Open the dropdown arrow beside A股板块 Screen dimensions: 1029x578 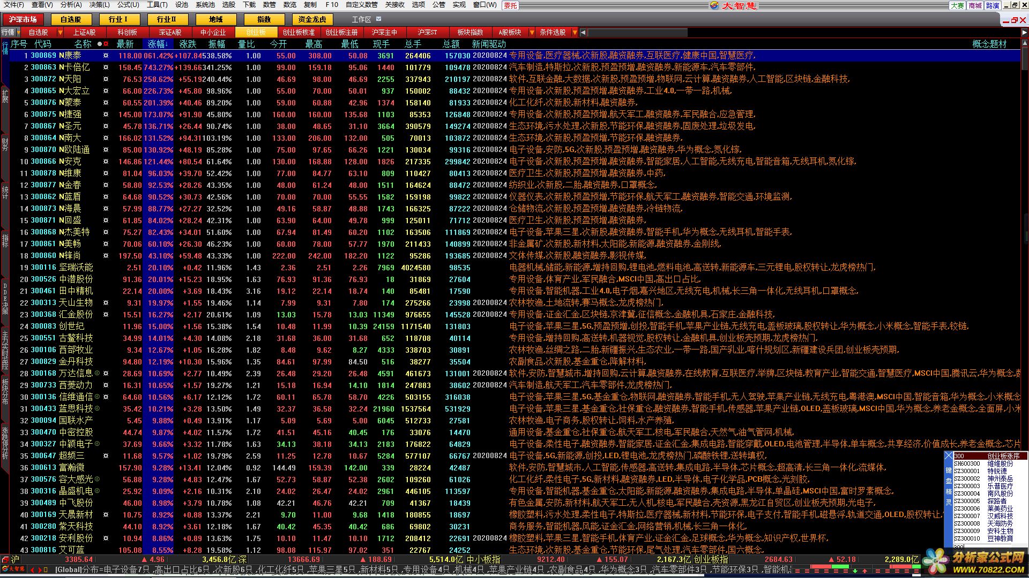pos(531,33)
